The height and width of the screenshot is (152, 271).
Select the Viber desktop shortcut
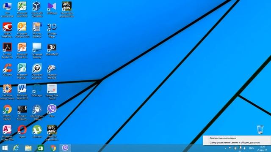(x=52, y=111)
